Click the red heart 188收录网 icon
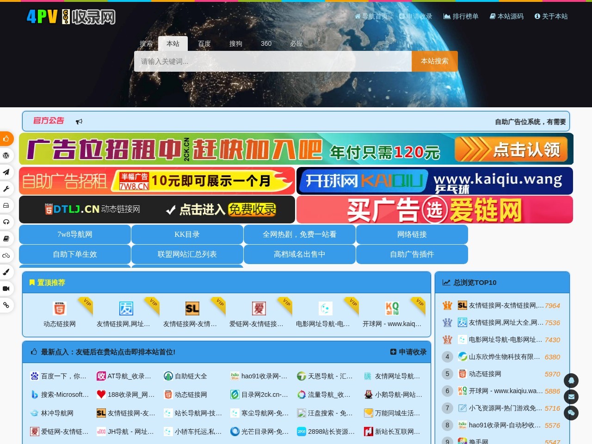Screen dimensions: 592x444 [x=101, y=395]
